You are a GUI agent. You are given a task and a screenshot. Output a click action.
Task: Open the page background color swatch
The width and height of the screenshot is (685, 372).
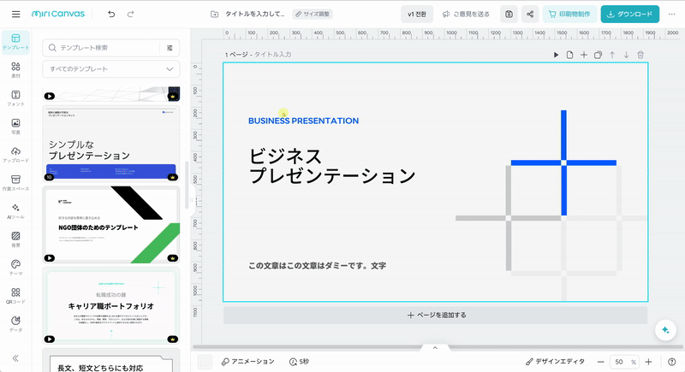(x=205, y=362)
